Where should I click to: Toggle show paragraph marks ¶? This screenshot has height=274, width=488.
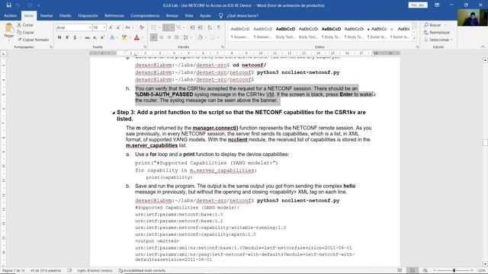219,27
